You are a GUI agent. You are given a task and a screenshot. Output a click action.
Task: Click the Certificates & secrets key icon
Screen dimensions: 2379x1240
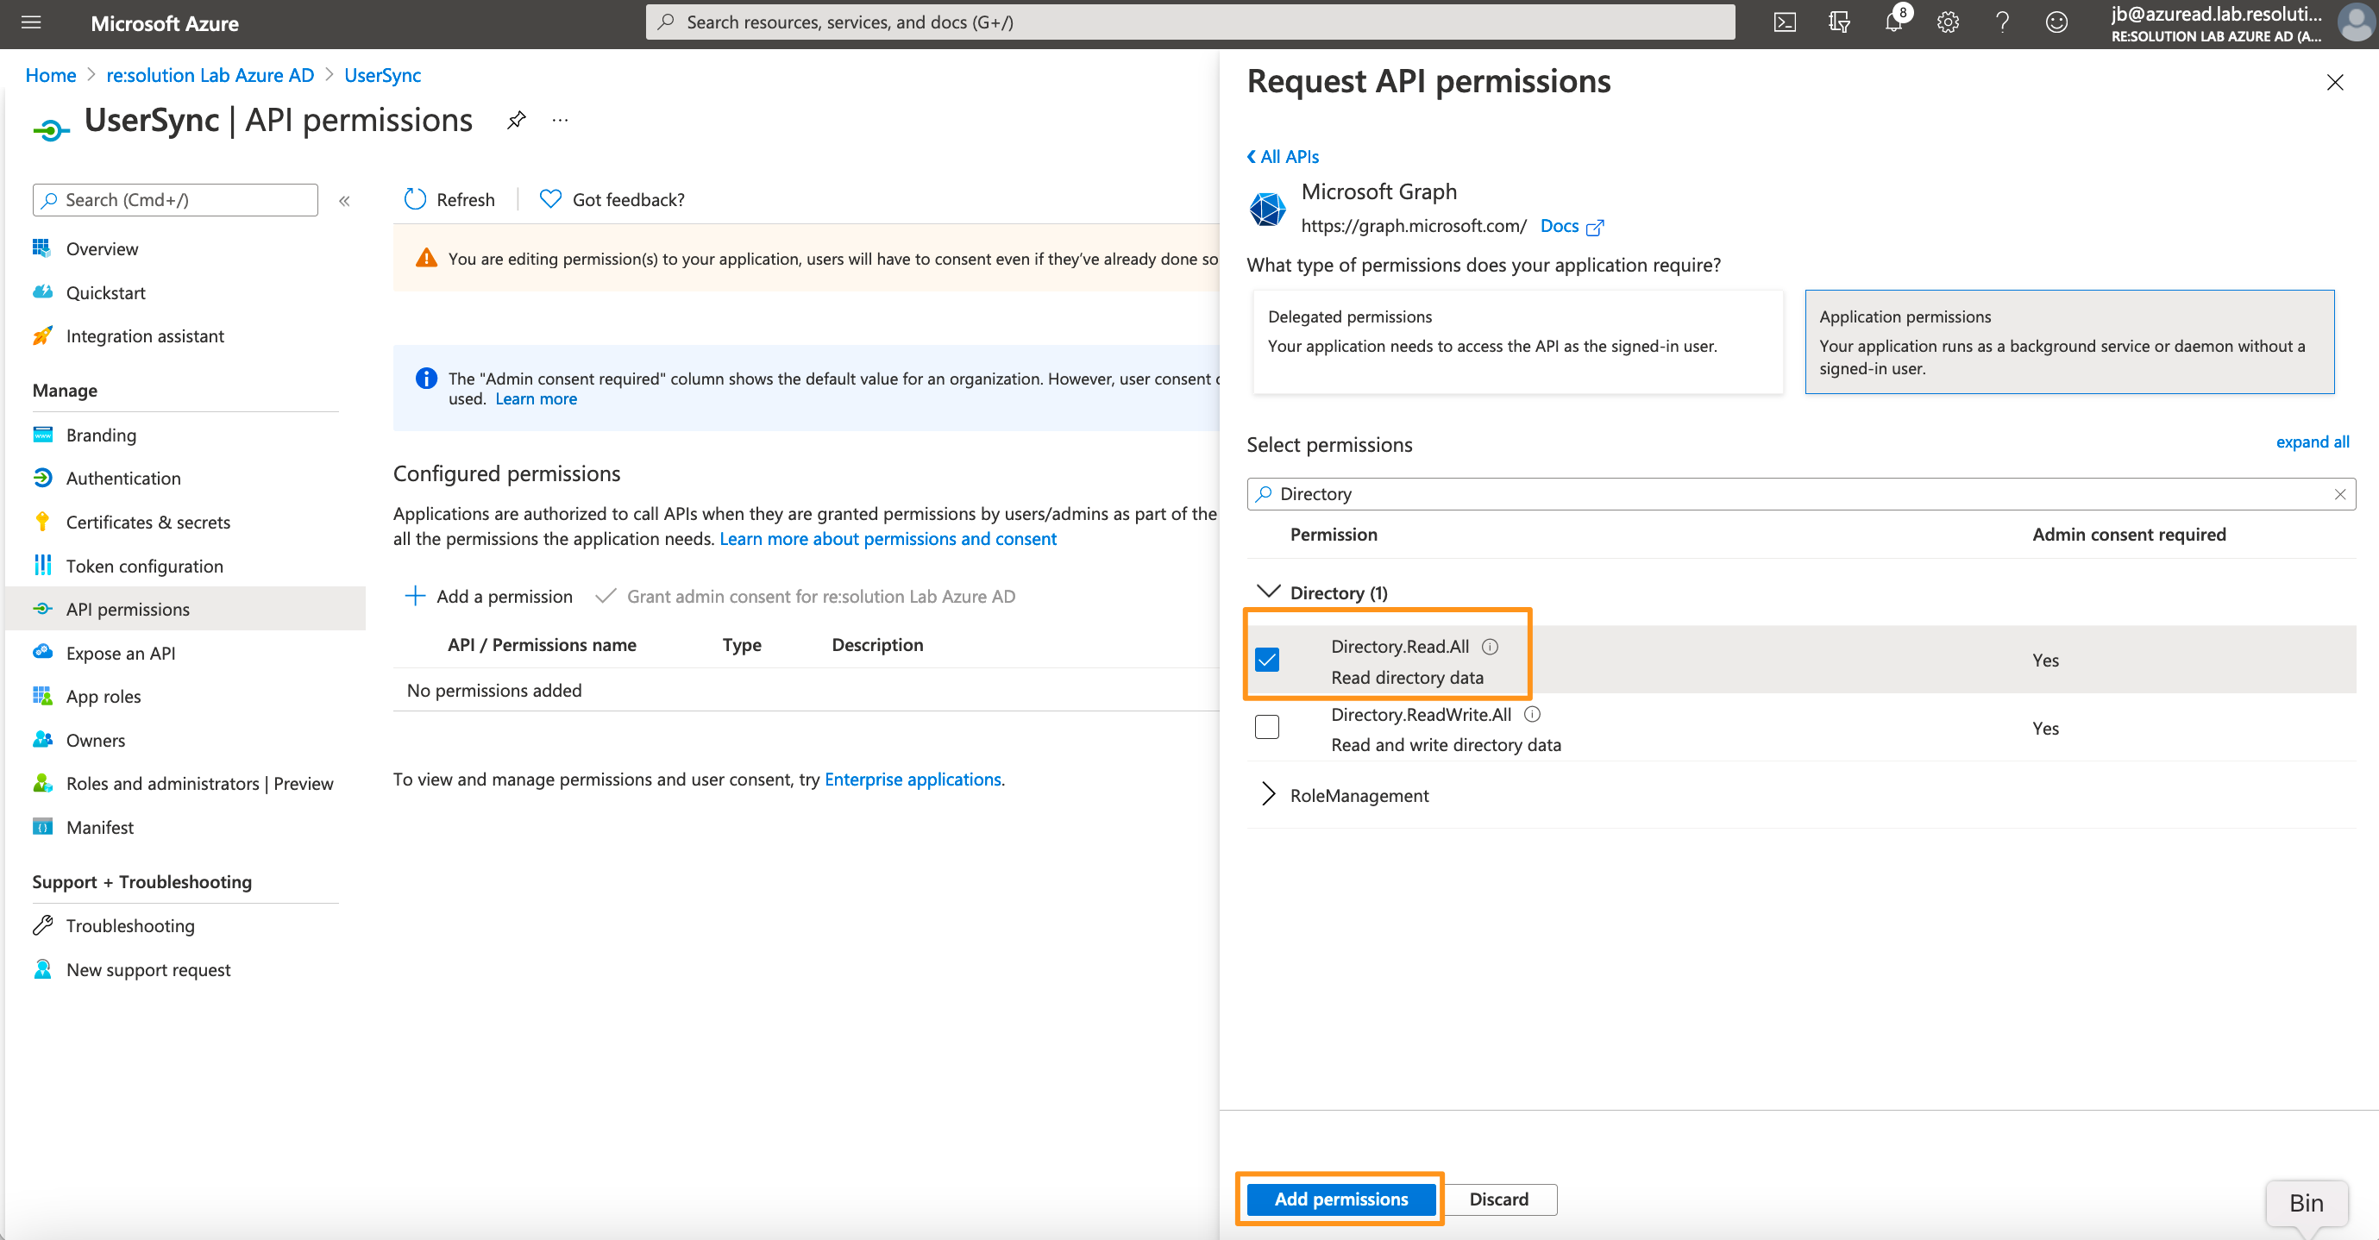pyautogui.click(x=42, y=522)
